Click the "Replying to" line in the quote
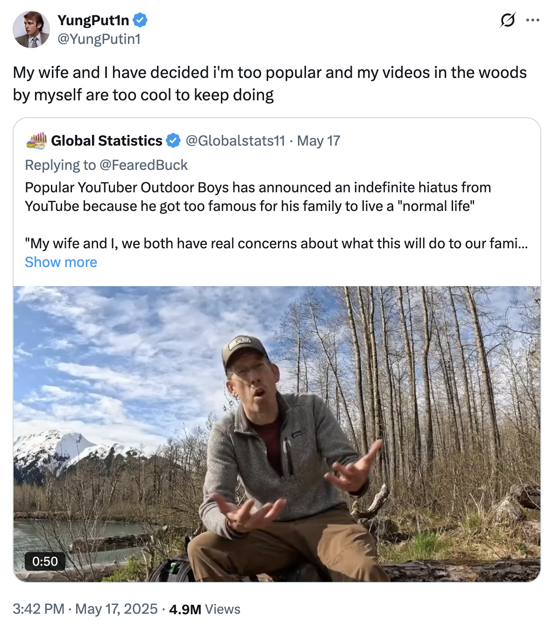This screenshot has height=631, width=553. pos(61,165)
